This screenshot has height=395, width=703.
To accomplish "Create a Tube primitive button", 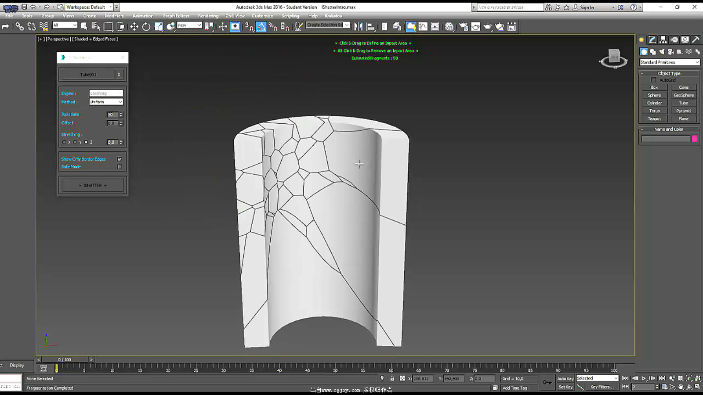I will 684,103.
